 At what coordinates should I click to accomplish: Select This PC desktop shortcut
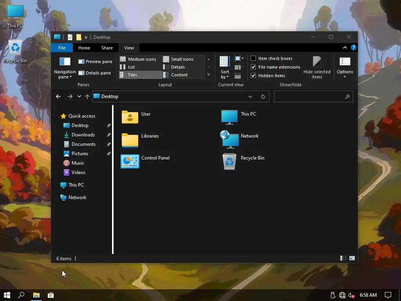[x=15, y=16]
